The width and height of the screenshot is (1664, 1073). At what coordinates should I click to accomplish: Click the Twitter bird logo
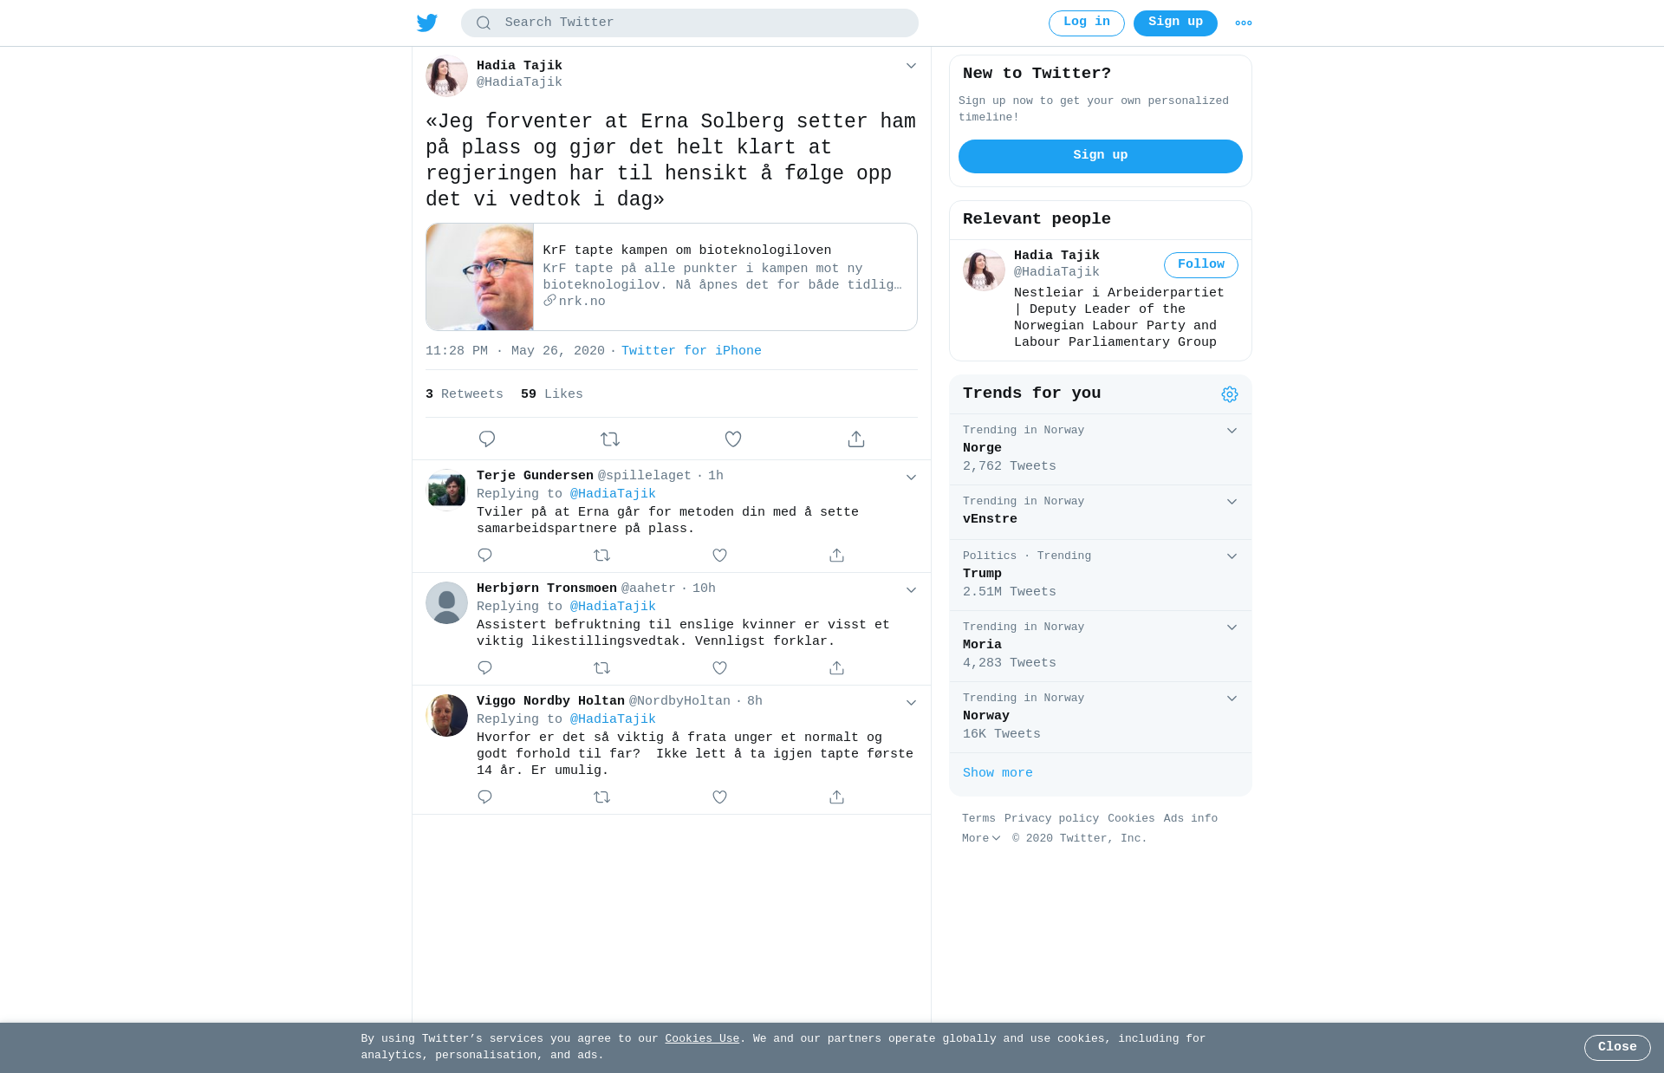[x=427, y=23]
